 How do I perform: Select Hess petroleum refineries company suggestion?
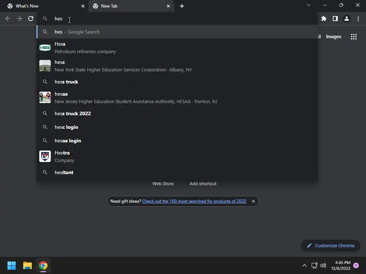177,48
